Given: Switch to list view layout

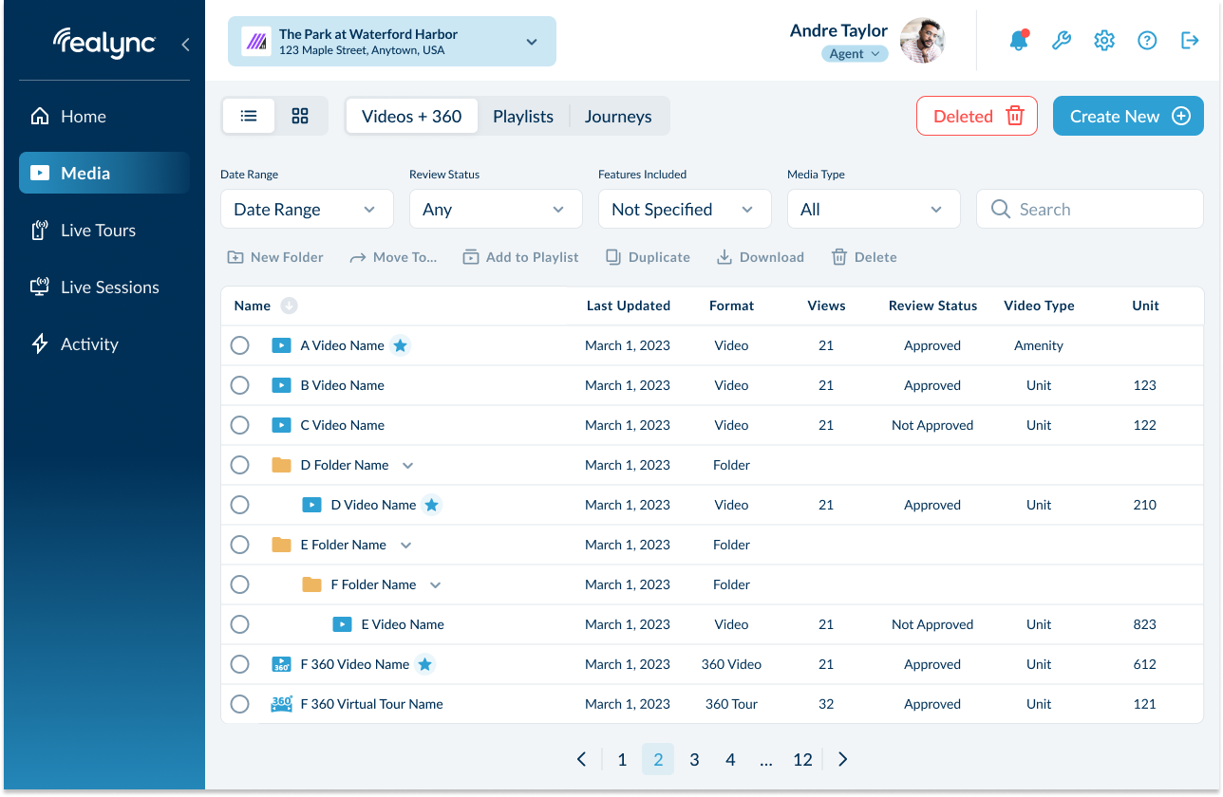Looking at the screenshot, I should (249, 116).
